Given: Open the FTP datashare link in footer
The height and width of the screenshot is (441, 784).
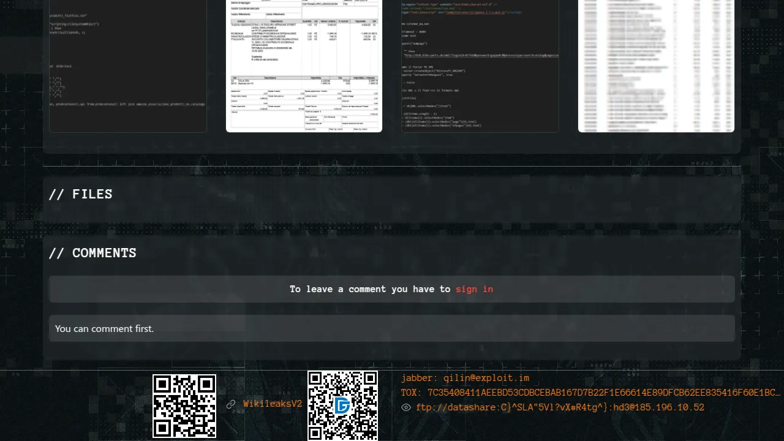Looking at the screenshot, I should [560, 407].
